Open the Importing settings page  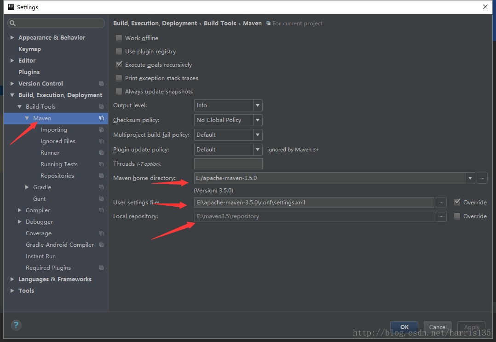click(x=54, y=130)
